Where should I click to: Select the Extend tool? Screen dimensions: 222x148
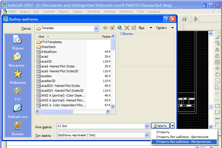(217, 100)
